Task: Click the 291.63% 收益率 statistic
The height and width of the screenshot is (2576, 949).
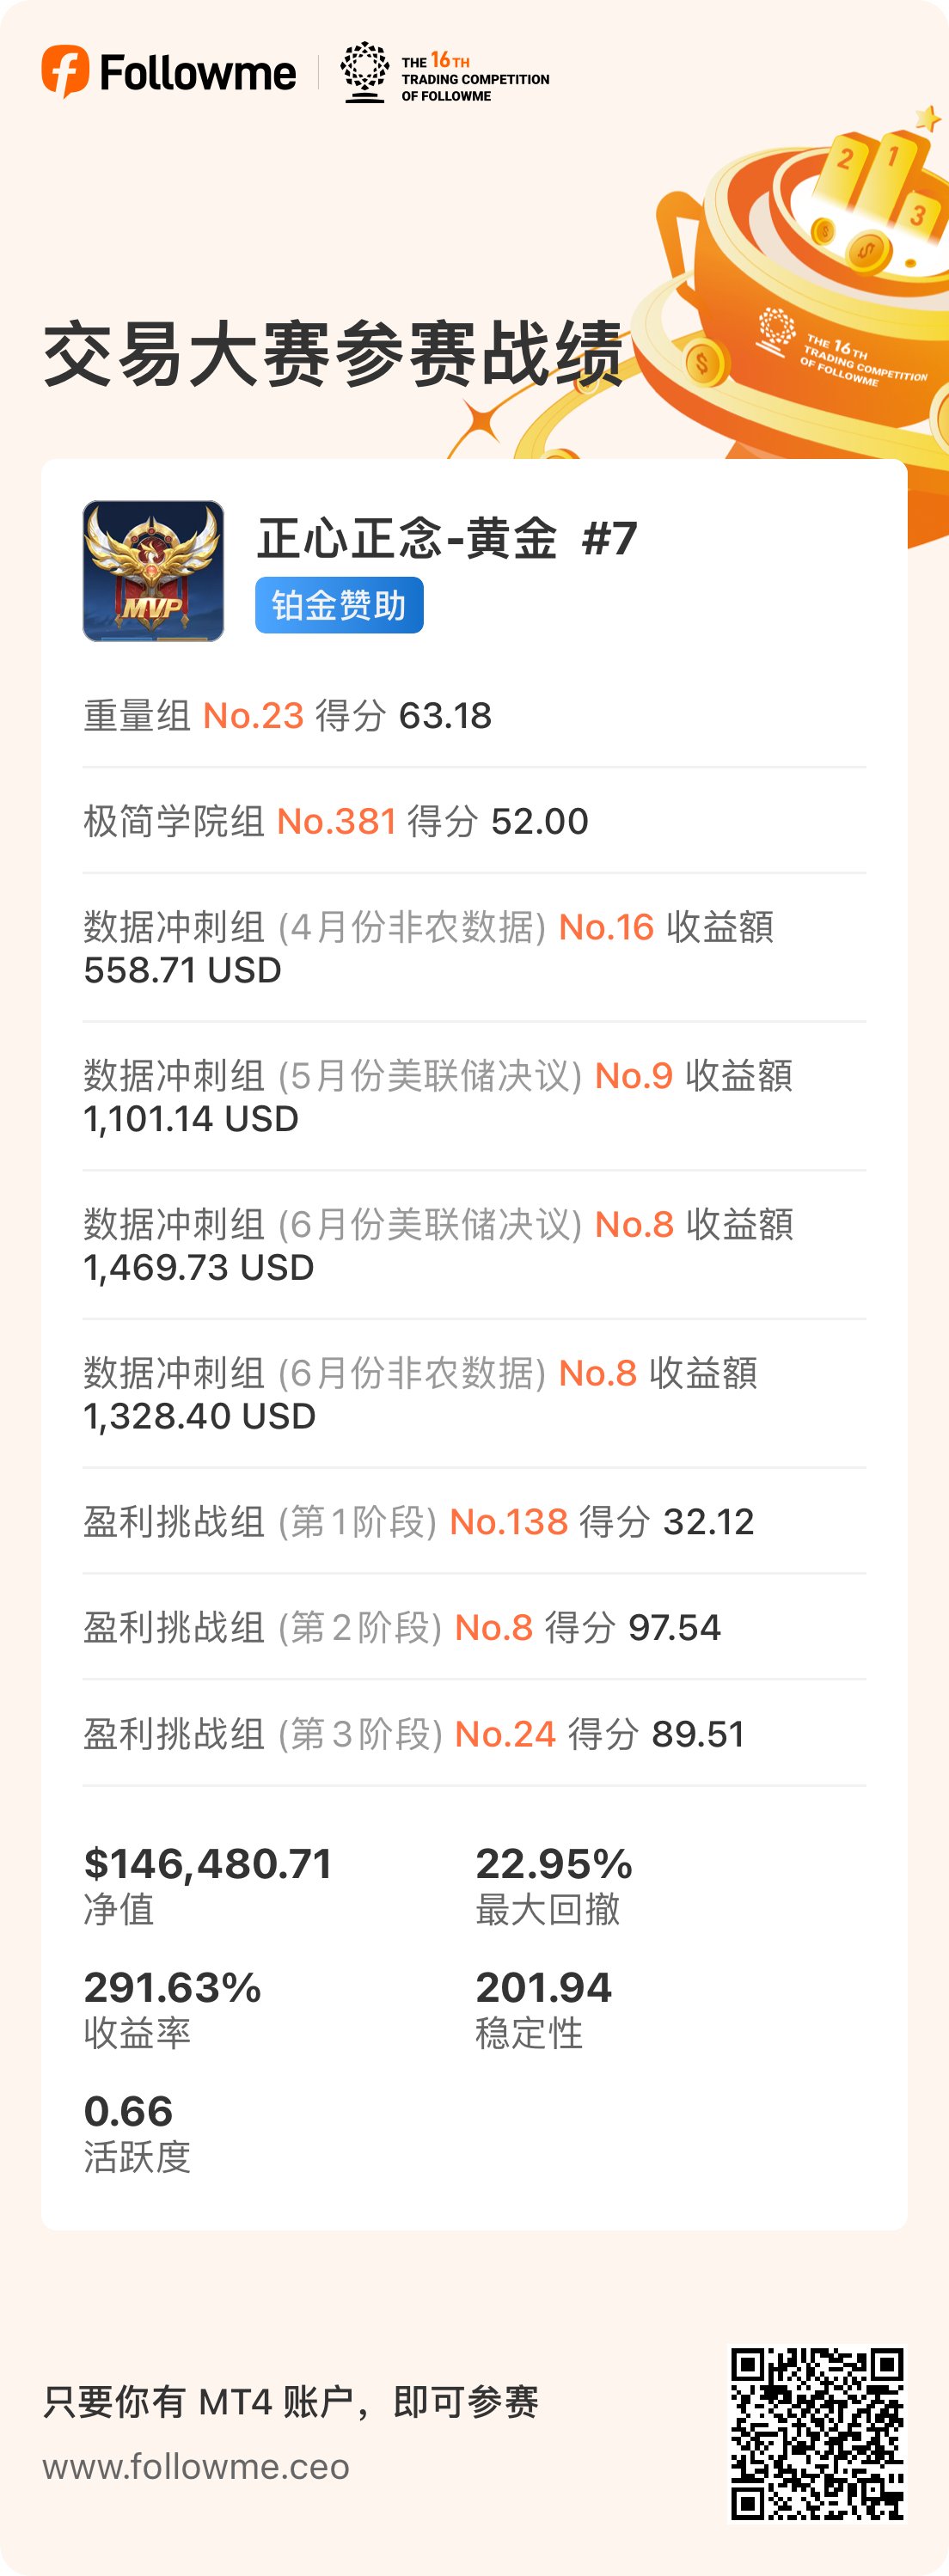Action: pos(172,2009)
